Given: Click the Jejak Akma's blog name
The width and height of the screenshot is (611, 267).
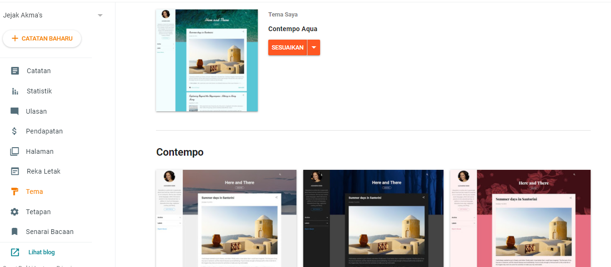Looking at the screenshot, I should [x=23, y=15].
